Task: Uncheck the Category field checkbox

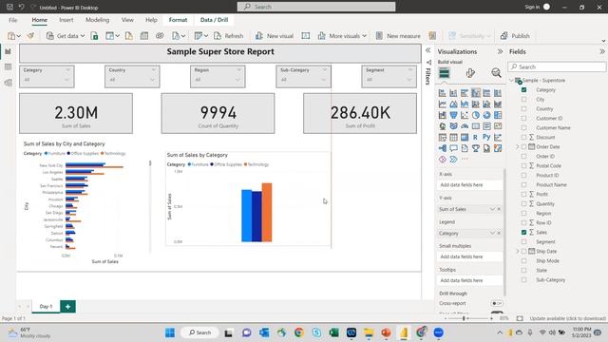Action: 523,89
